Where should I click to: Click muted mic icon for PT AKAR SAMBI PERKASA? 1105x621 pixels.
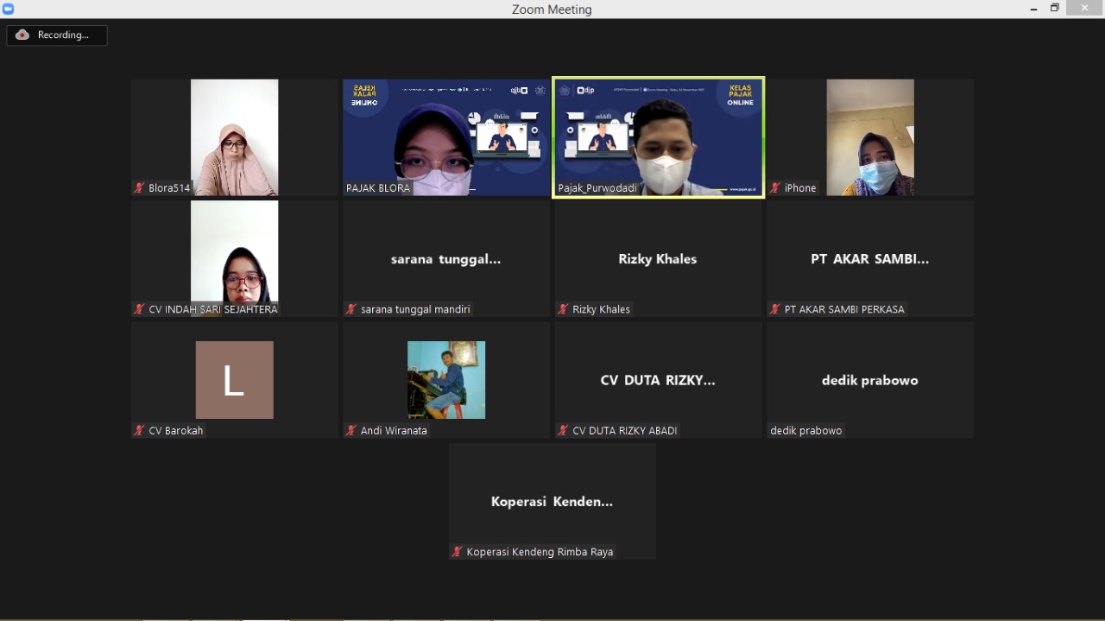(x=775, y=309)
